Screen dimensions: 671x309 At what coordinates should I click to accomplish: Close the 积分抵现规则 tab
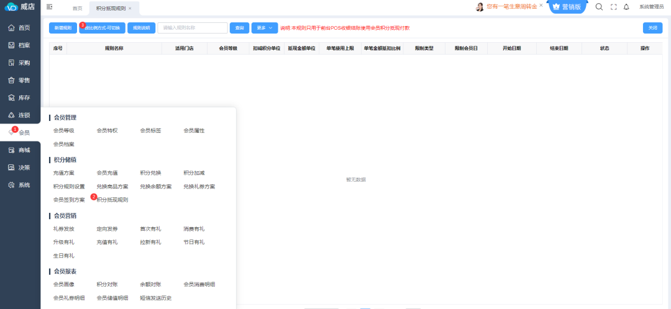pyautogui.click(x=130, y=8)
